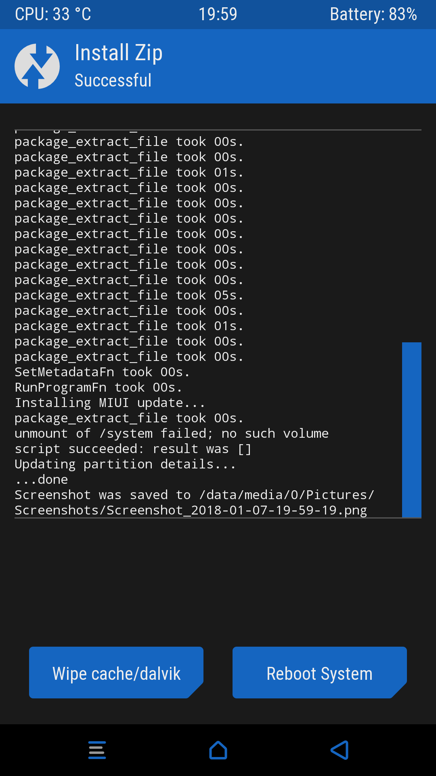
Task: Select the "Installing MIUI update..." log line
Action: (x=110, y=403)
